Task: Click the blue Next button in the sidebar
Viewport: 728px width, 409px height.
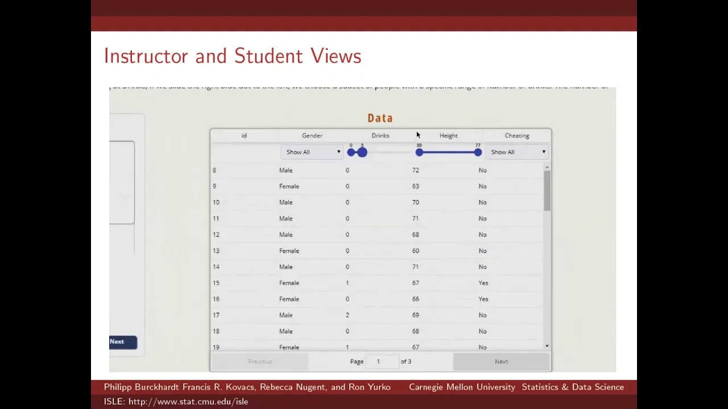Action: [123, 341]
